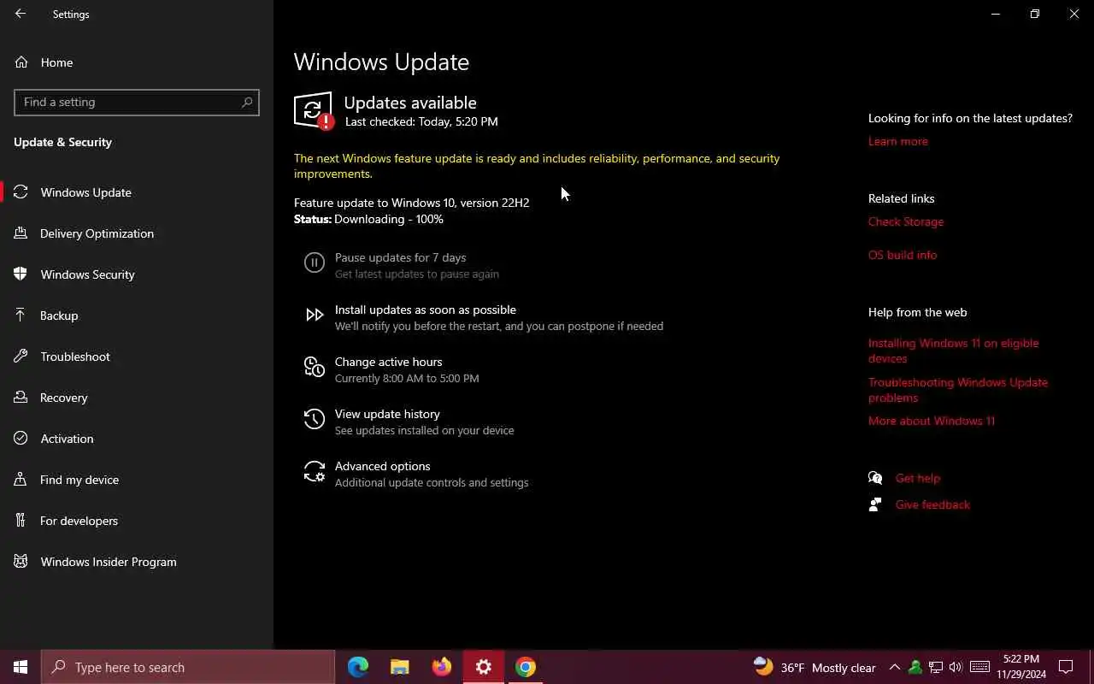Click the Find my device sidebar icon

pyautogui.click(x=21, y=480)
